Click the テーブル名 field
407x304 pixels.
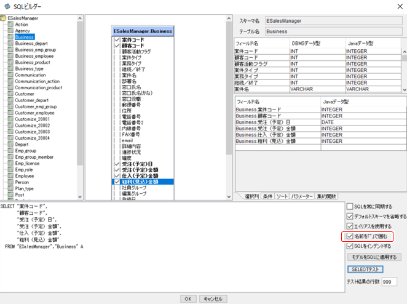click(x=334, y=31)
